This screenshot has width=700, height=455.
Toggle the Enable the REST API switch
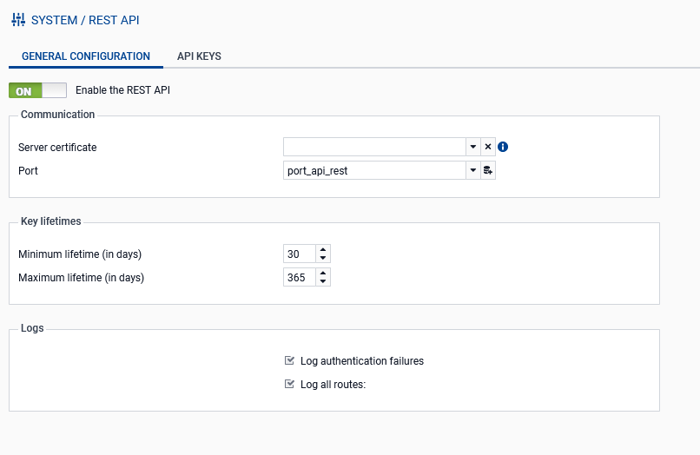coord(37,90)
